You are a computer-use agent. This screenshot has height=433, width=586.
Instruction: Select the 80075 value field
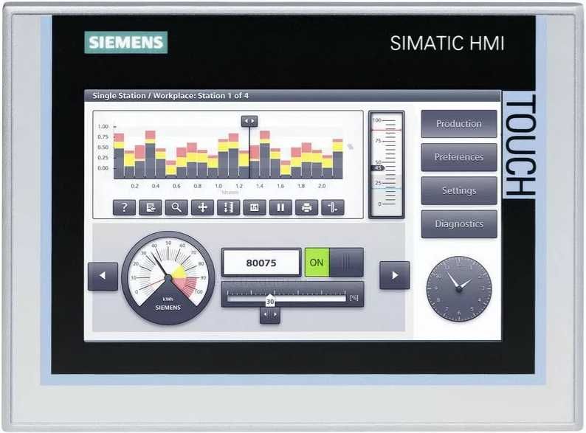pos(261,263)
